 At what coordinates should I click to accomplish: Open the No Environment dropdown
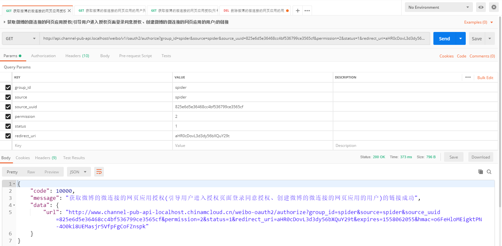point(439,7)
